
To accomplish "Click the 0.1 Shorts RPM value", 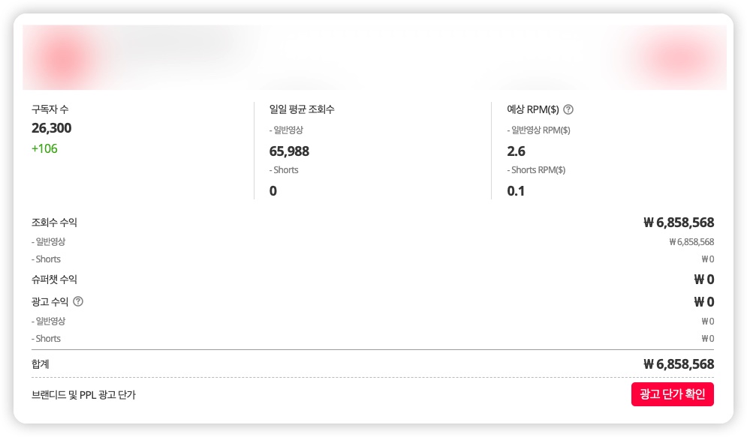I will pyautogui.click(x=517, y=191).
